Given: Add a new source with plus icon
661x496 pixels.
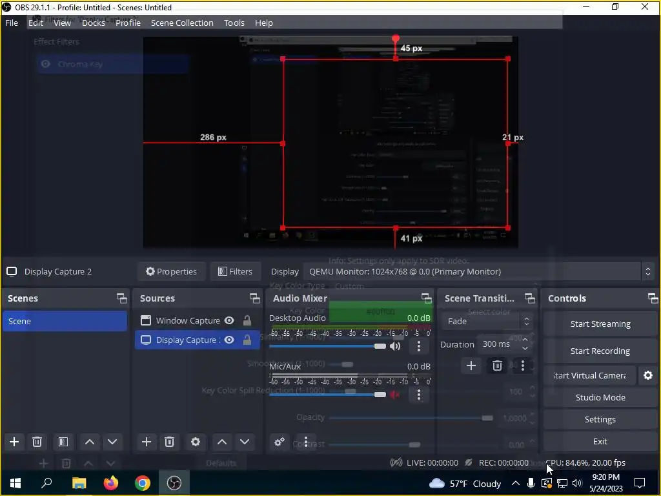Looking at the screenshot, I should click(x=147, y=442).
